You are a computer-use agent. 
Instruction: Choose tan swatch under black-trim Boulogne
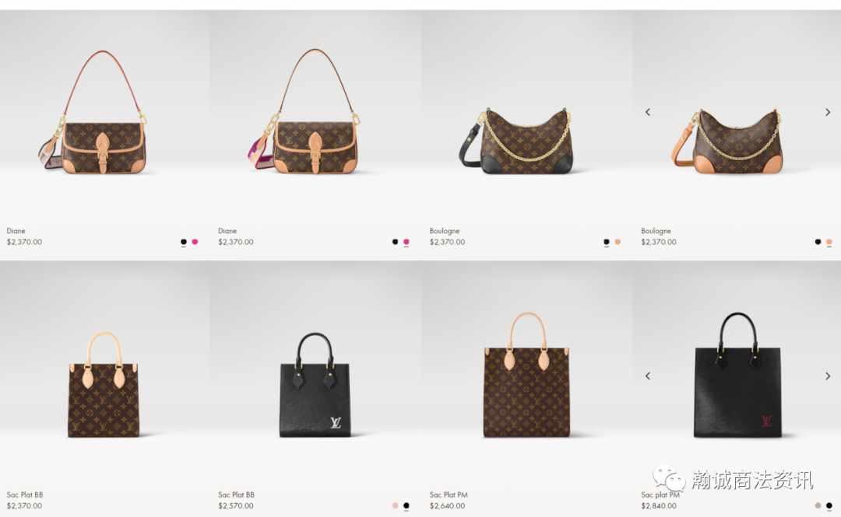click(x=618, y=242)
